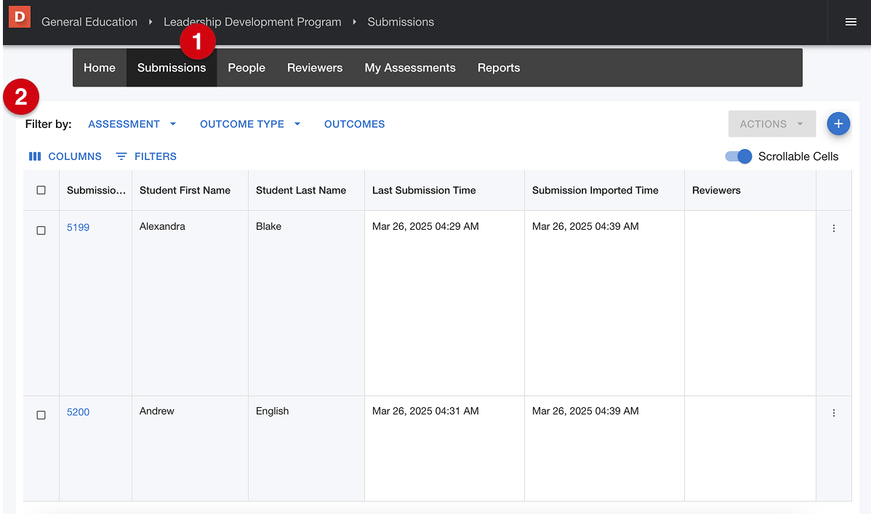Viewport: 871px width, 514px height.
Task: Toggle the Scrollable Cells switch
Action: [x=738, y=156]
